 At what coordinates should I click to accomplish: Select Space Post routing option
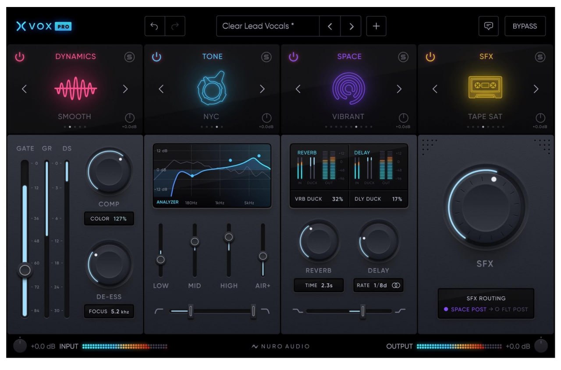[465, 309]
